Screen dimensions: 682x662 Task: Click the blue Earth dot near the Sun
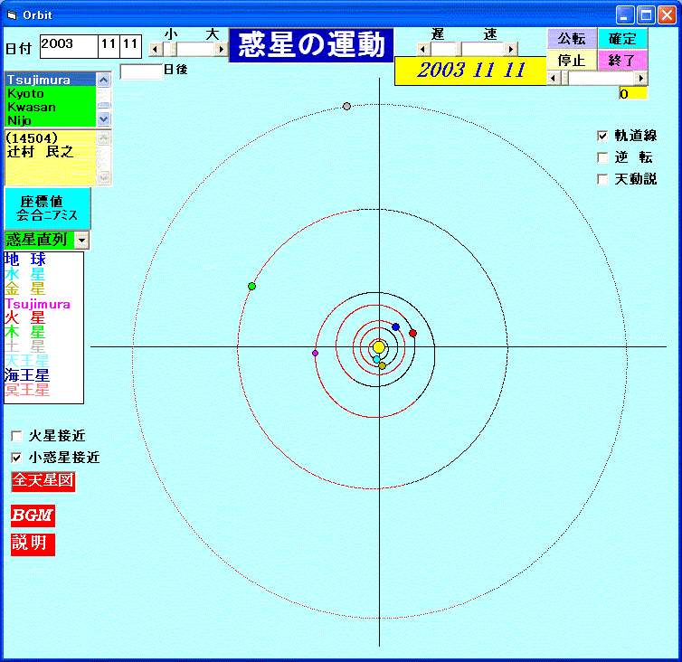click(396, 326)
